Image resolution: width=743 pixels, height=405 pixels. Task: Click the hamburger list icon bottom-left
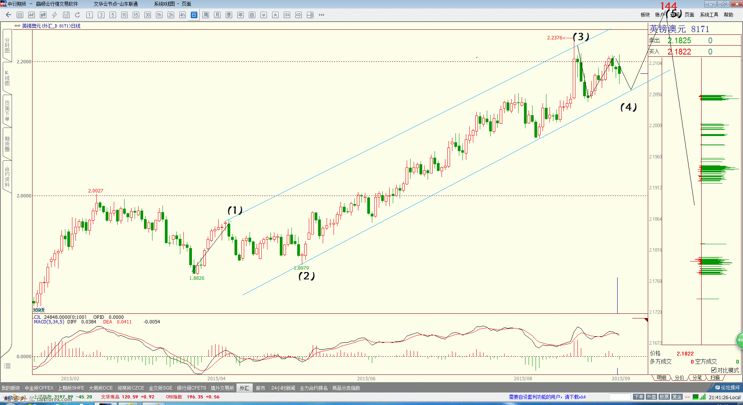pos(7,366)
